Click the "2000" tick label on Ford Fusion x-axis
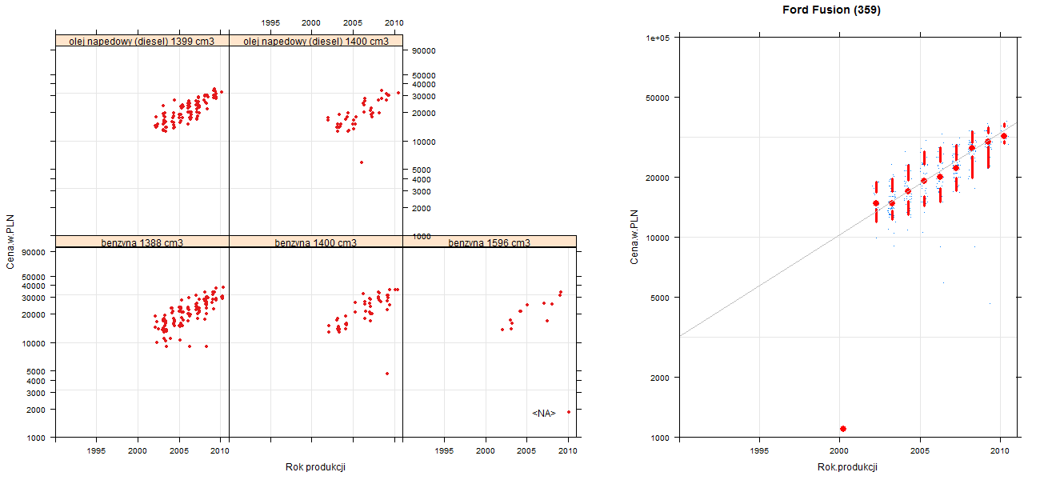1040x480 pixels. (840, 451)
